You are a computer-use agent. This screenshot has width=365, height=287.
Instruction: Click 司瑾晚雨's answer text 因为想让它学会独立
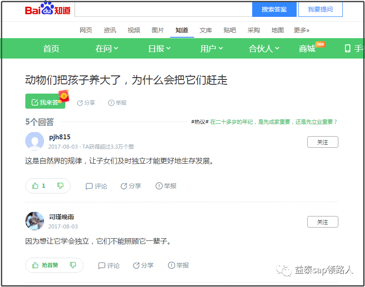[x=98, y=241]
